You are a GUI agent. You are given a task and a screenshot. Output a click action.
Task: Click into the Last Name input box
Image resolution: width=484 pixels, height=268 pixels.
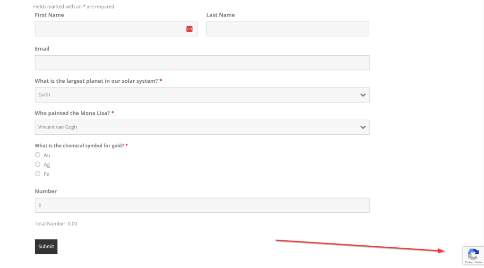[287, 29]
